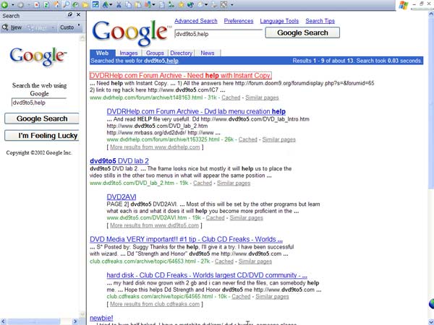Copy with the two-pages toolbar icon

pos(128,5)
